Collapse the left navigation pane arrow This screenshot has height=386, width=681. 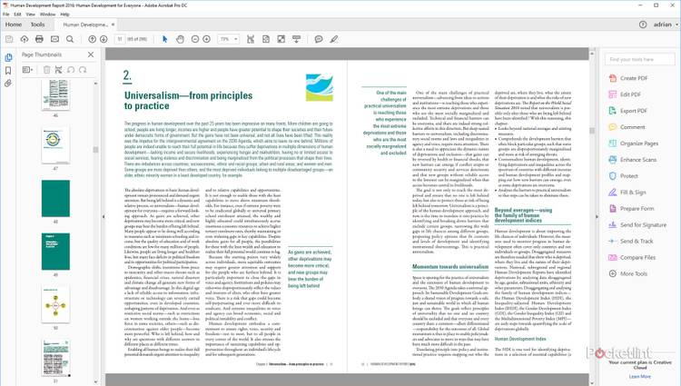coord(104,216)
